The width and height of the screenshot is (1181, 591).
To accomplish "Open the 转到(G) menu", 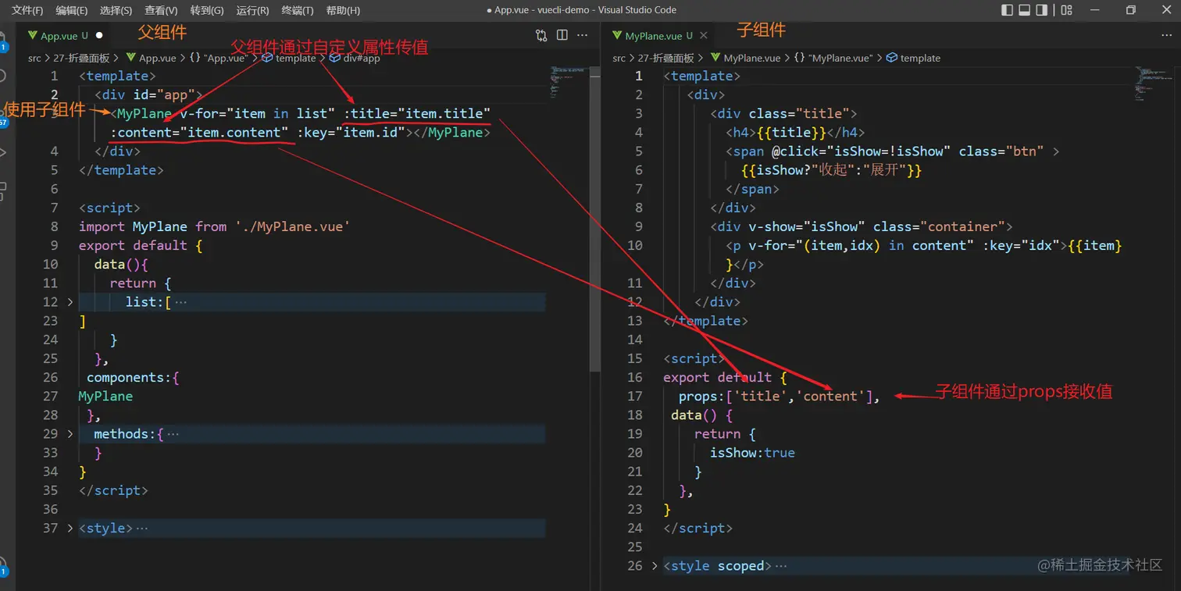I will coord(207,10).
